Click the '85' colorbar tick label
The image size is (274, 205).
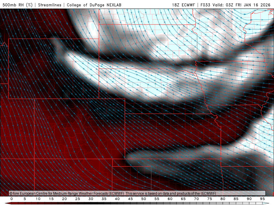236,199
